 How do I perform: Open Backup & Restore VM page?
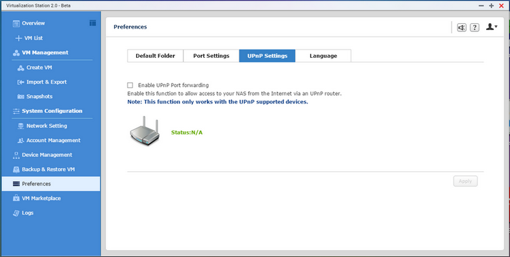tap(48, 169)
